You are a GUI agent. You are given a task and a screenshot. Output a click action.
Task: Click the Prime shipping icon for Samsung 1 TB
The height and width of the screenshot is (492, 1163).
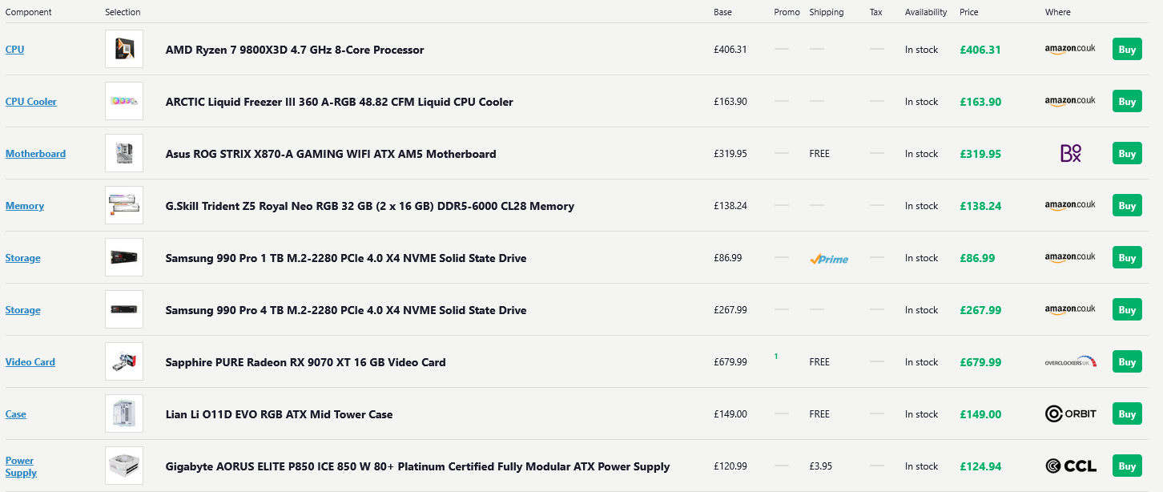tap(829, 259)
